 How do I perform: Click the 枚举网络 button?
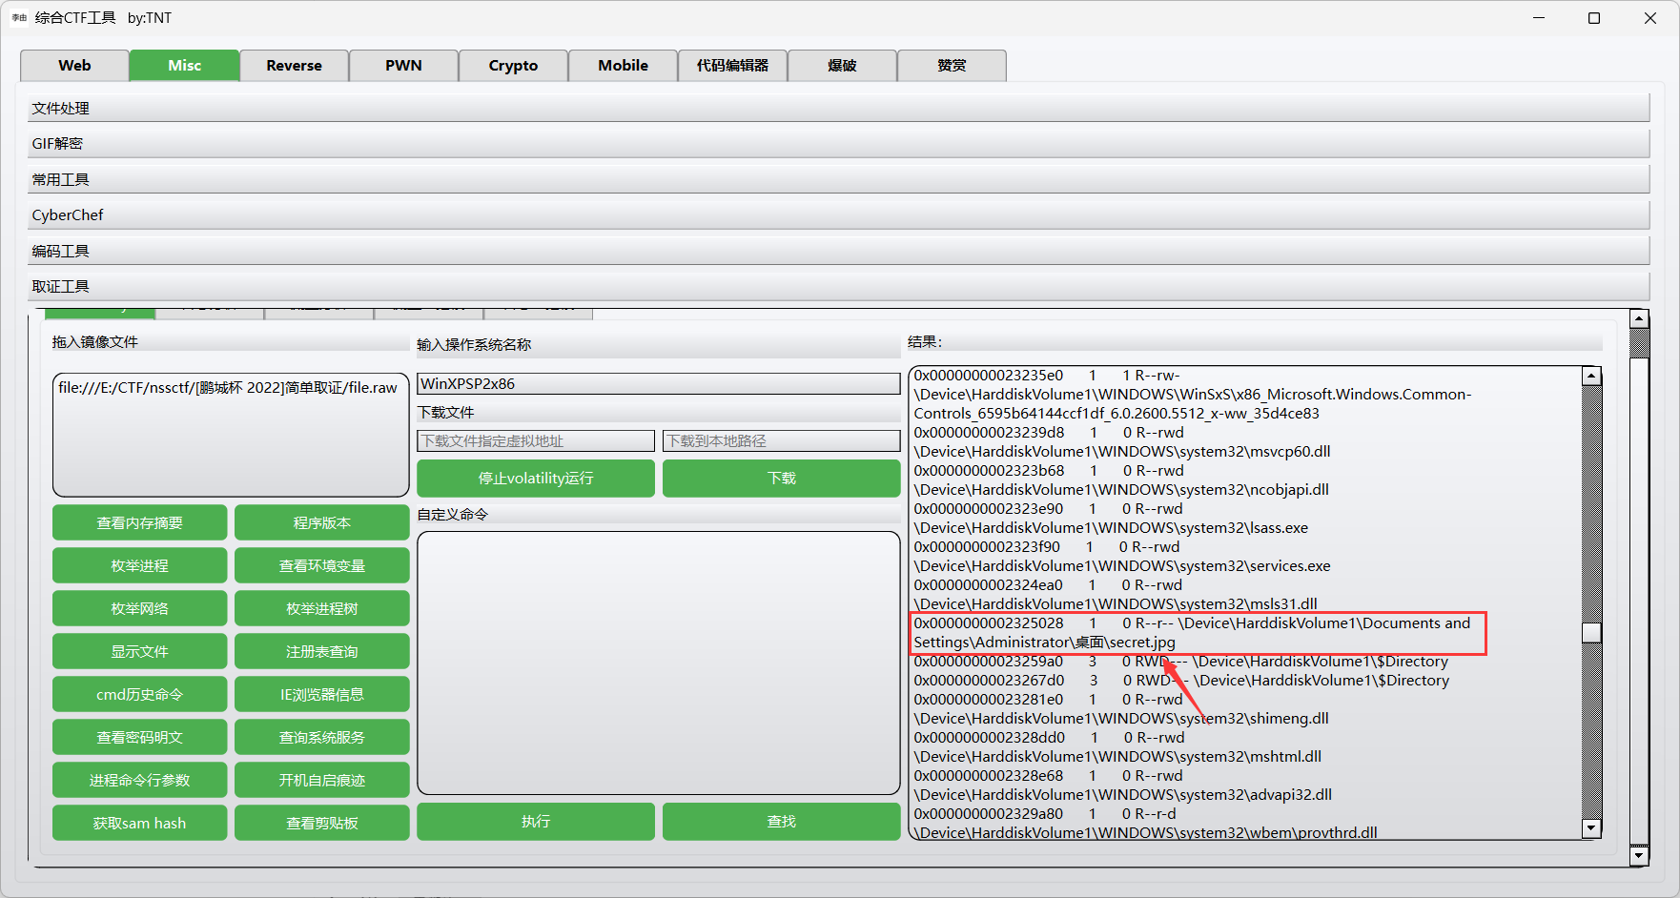[139, 608]
